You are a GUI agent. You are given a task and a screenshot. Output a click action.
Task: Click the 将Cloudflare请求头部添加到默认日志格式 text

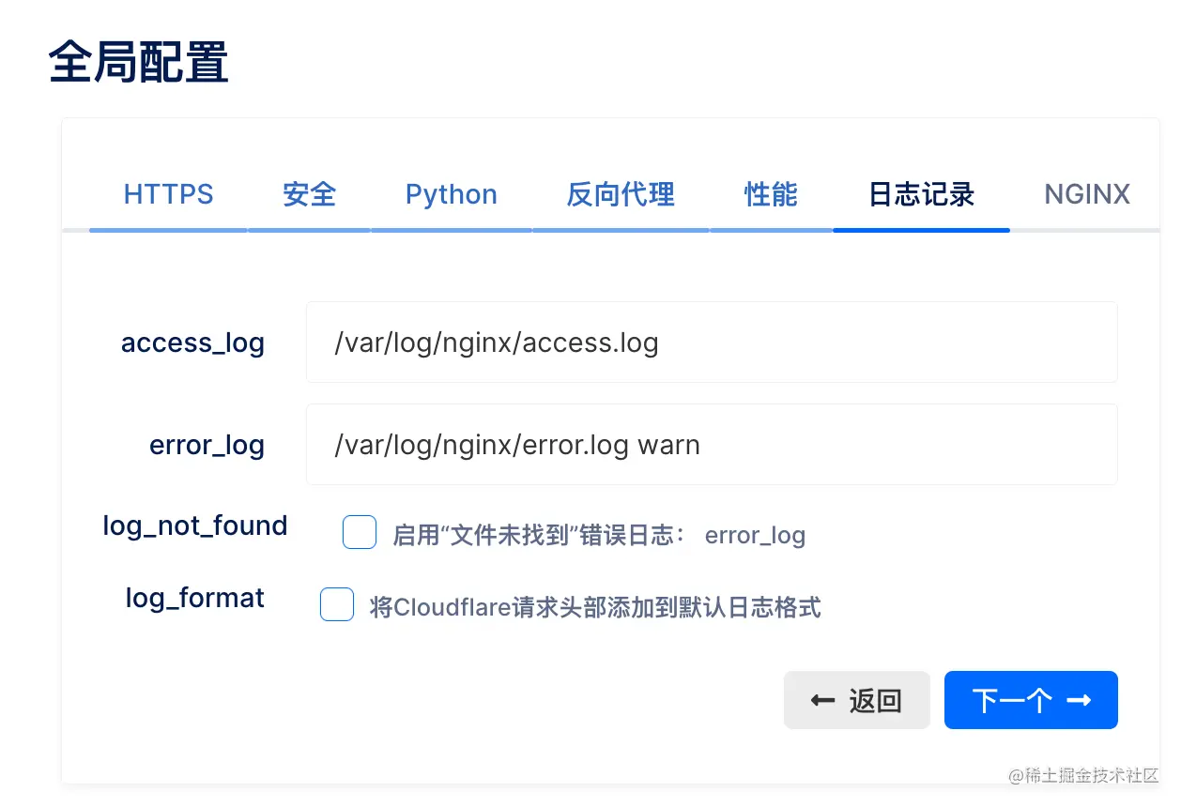(595, 608)
